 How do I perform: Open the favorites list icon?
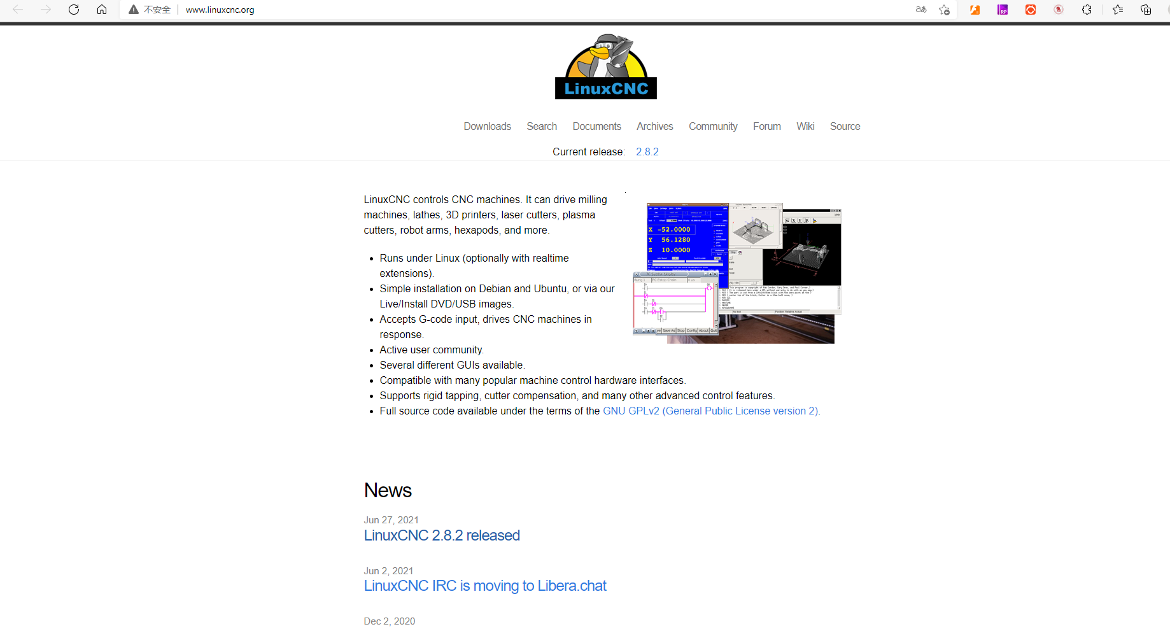click(1118, 10)
